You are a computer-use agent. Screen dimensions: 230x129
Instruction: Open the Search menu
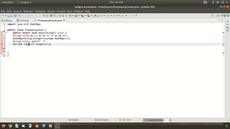(51, 11)
